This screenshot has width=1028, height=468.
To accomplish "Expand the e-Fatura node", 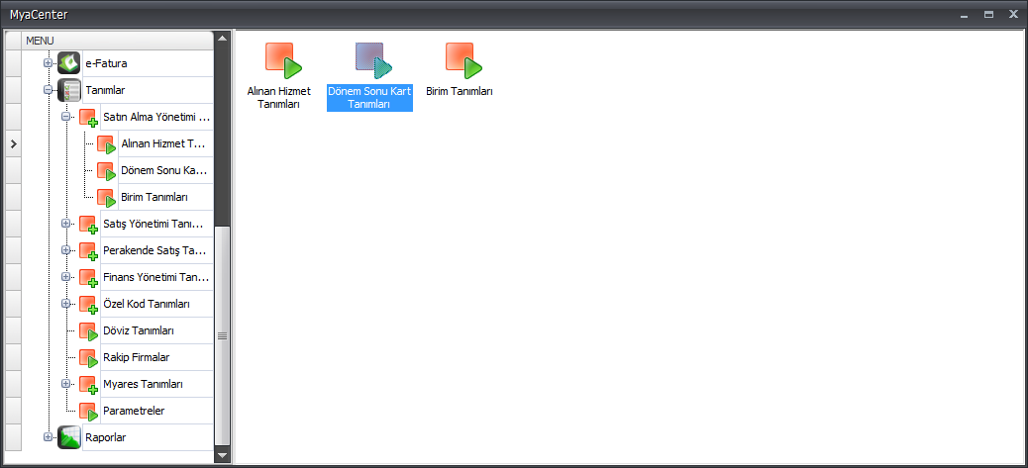I will pos(48,63).
